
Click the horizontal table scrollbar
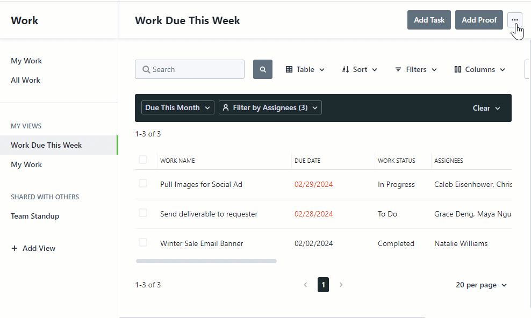[x=206, y=261]
